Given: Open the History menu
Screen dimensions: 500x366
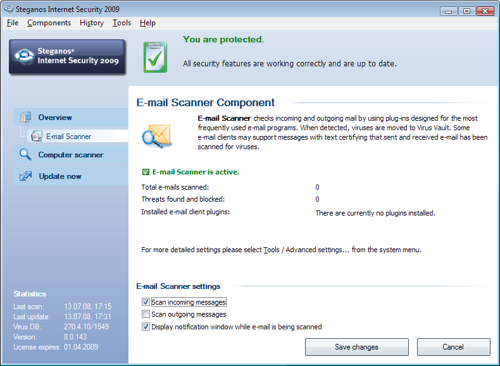Looking at the screenshot, I should tap(92, 23).
